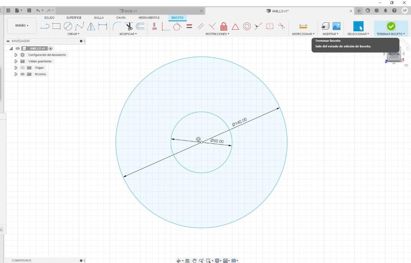Switch to the SÓLIDO tab
This screenshot has width=411, height=263.
click(49, 18)
